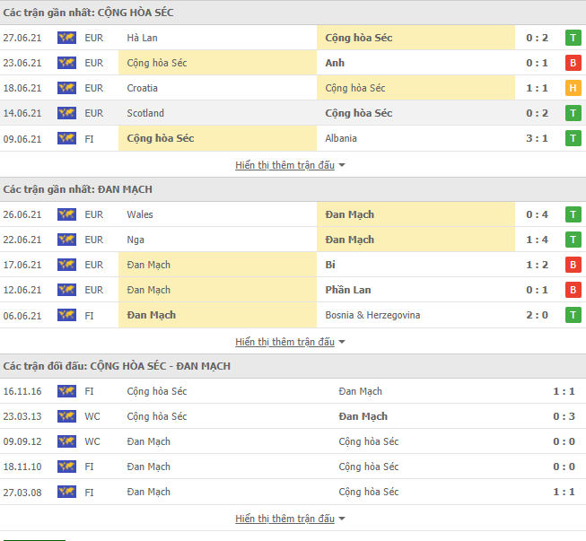Click the flag icon in the 16.11.16 match row
Viewport: 586px width, 541px height.
66,391
